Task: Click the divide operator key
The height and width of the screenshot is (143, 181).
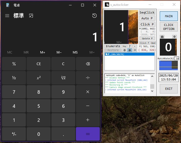Action: point(88,78)
